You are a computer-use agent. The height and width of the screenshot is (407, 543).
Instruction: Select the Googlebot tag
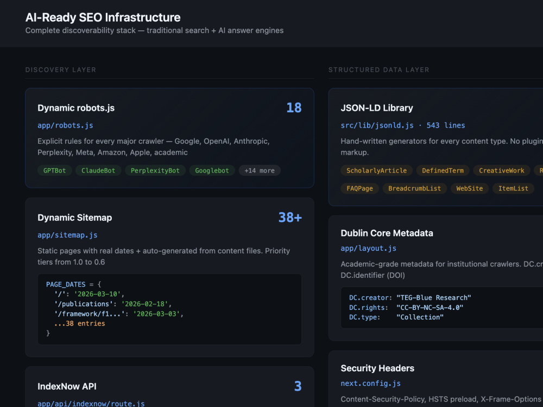212,170
